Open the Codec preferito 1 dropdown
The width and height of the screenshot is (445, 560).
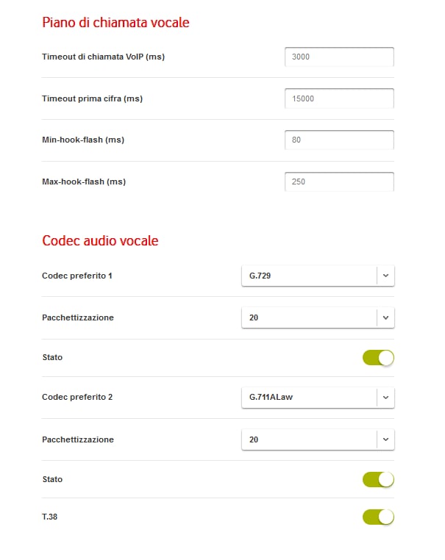point(318,276)
